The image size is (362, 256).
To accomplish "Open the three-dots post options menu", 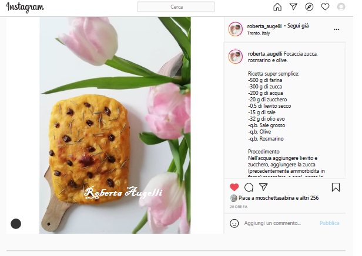I will [x=336, y=29].
